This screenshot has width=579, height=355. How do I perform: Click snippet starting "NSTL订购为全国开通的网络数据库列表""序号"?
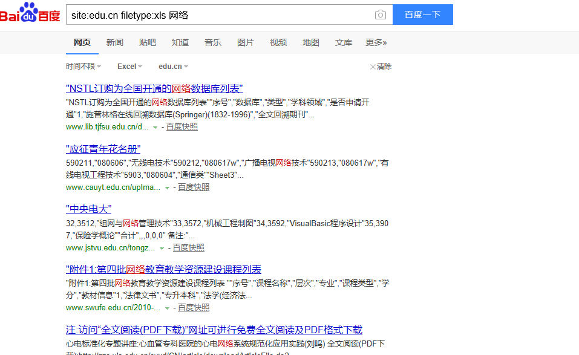pos(217,108)
